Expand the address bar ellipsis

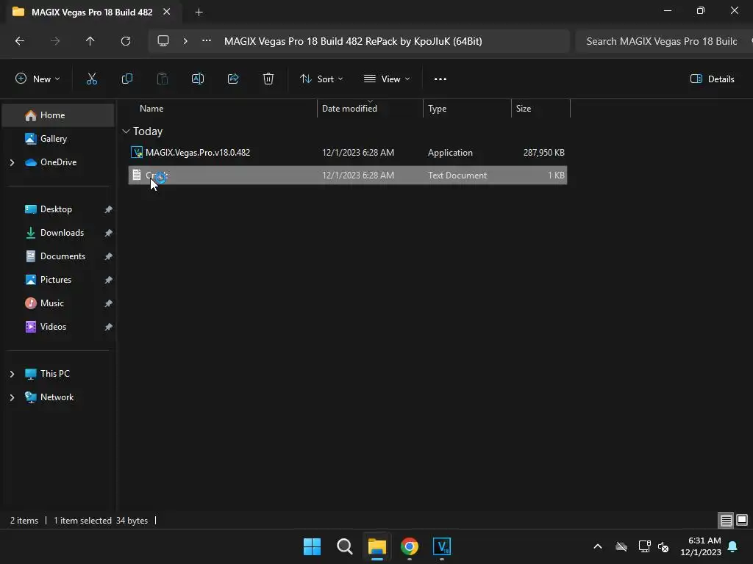pyautogui.click(x=207, y=41)
